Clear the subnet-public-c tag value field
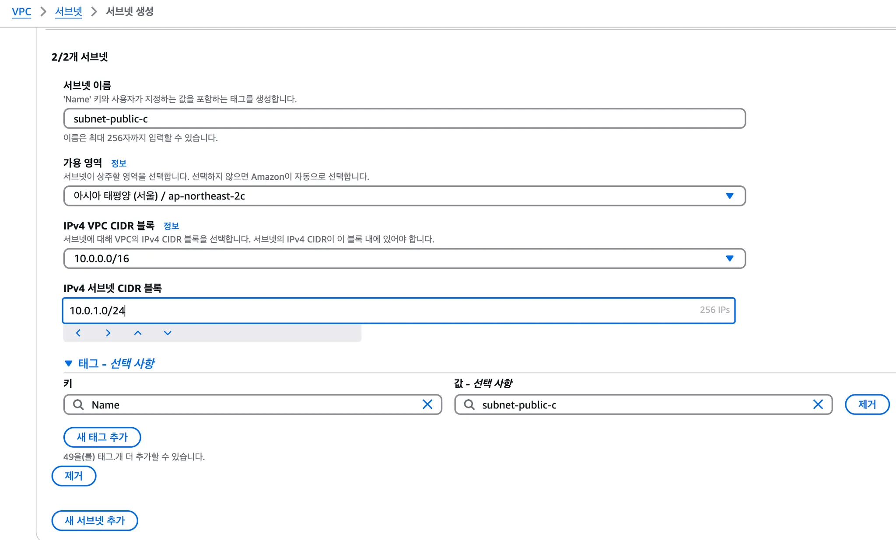Screen dimensions: 896x540 click(x=818, y=404)
